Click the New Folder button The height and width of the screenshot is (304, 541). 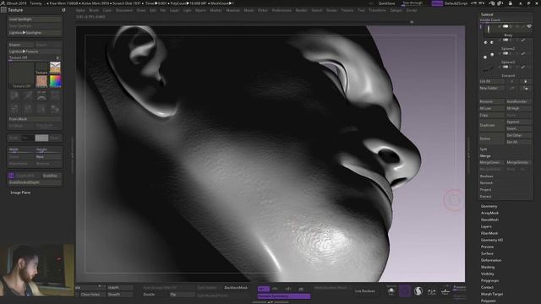click(x=492, y=88)
